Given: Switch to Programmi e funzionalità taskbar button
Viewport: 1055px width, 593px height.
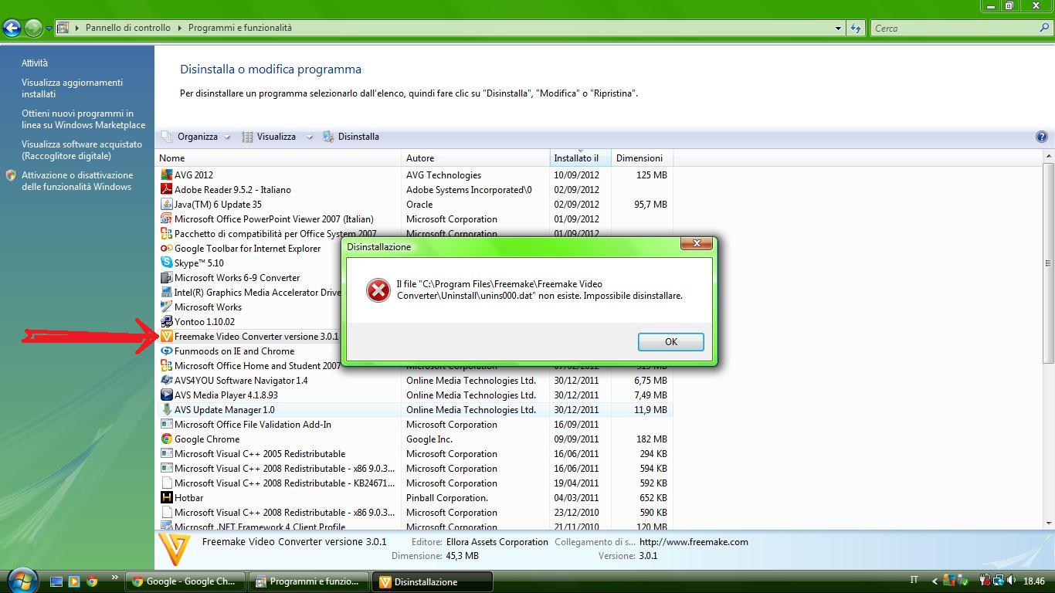Looking at the screenshot, I should [310, 581].
